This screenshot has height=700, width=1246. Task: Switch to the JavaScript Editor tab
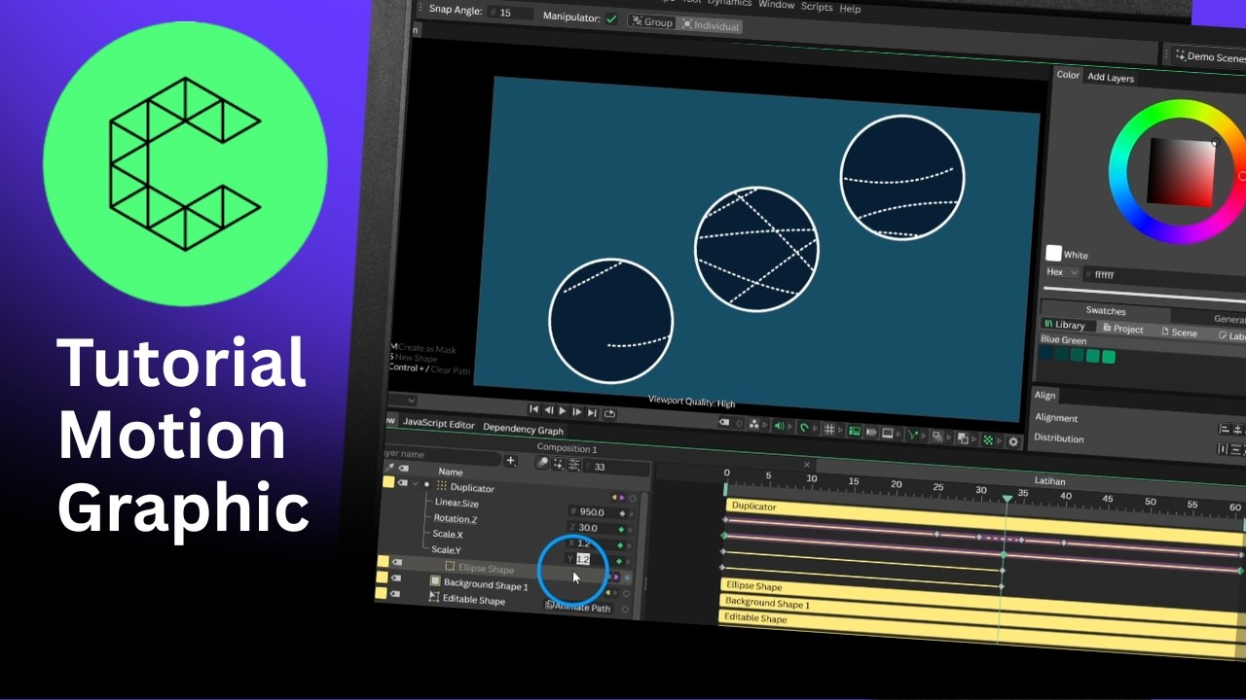tap(439, 424)
